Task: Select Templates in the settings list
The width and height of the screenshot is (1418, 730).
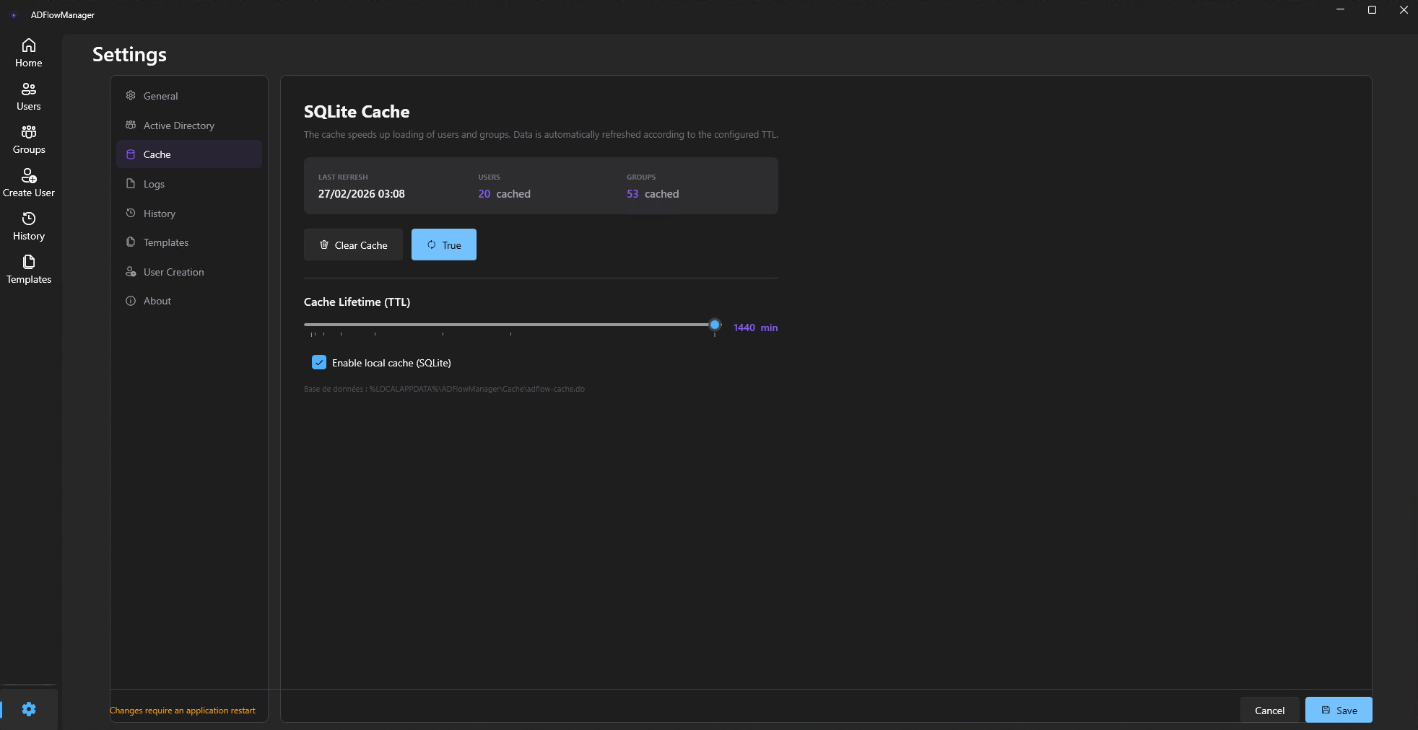Action: pos(165,242)
